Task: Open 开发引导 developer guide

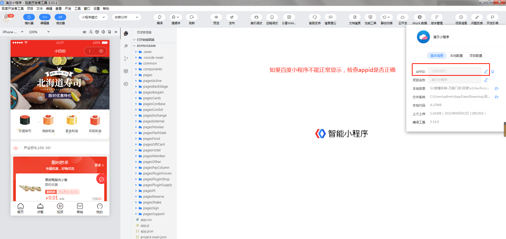Action: pyautogui.click(x=493, y=17)
